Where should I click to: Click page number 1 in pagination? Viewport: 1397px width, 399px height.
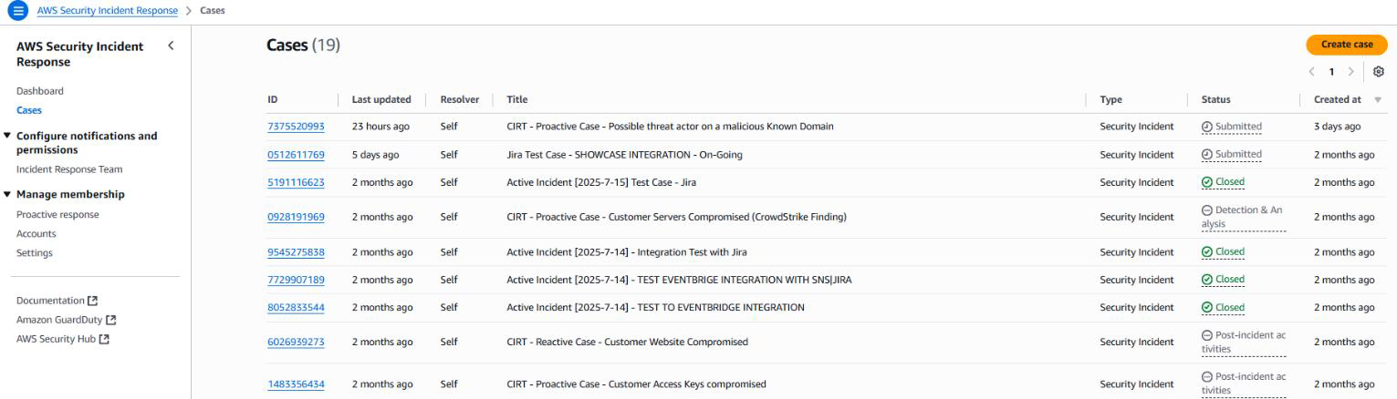1331,71
